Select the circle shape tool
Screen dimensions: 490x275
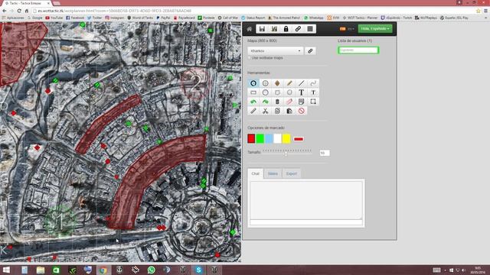[x=266, y=92]
